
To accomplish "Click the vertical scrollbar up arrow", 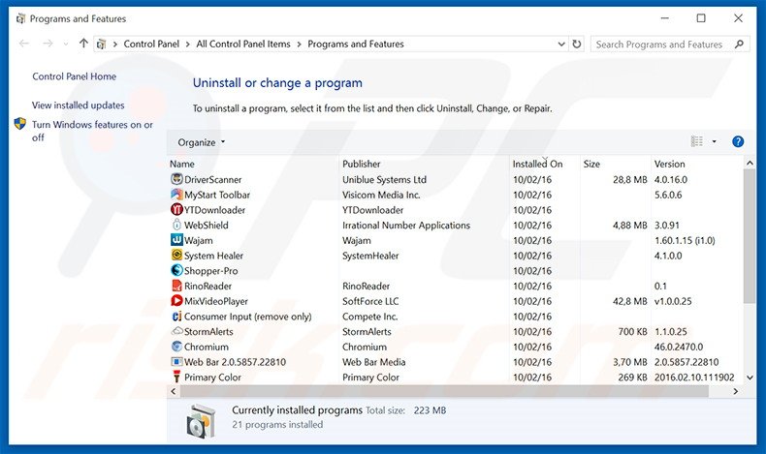I will (x=750, y=163).
